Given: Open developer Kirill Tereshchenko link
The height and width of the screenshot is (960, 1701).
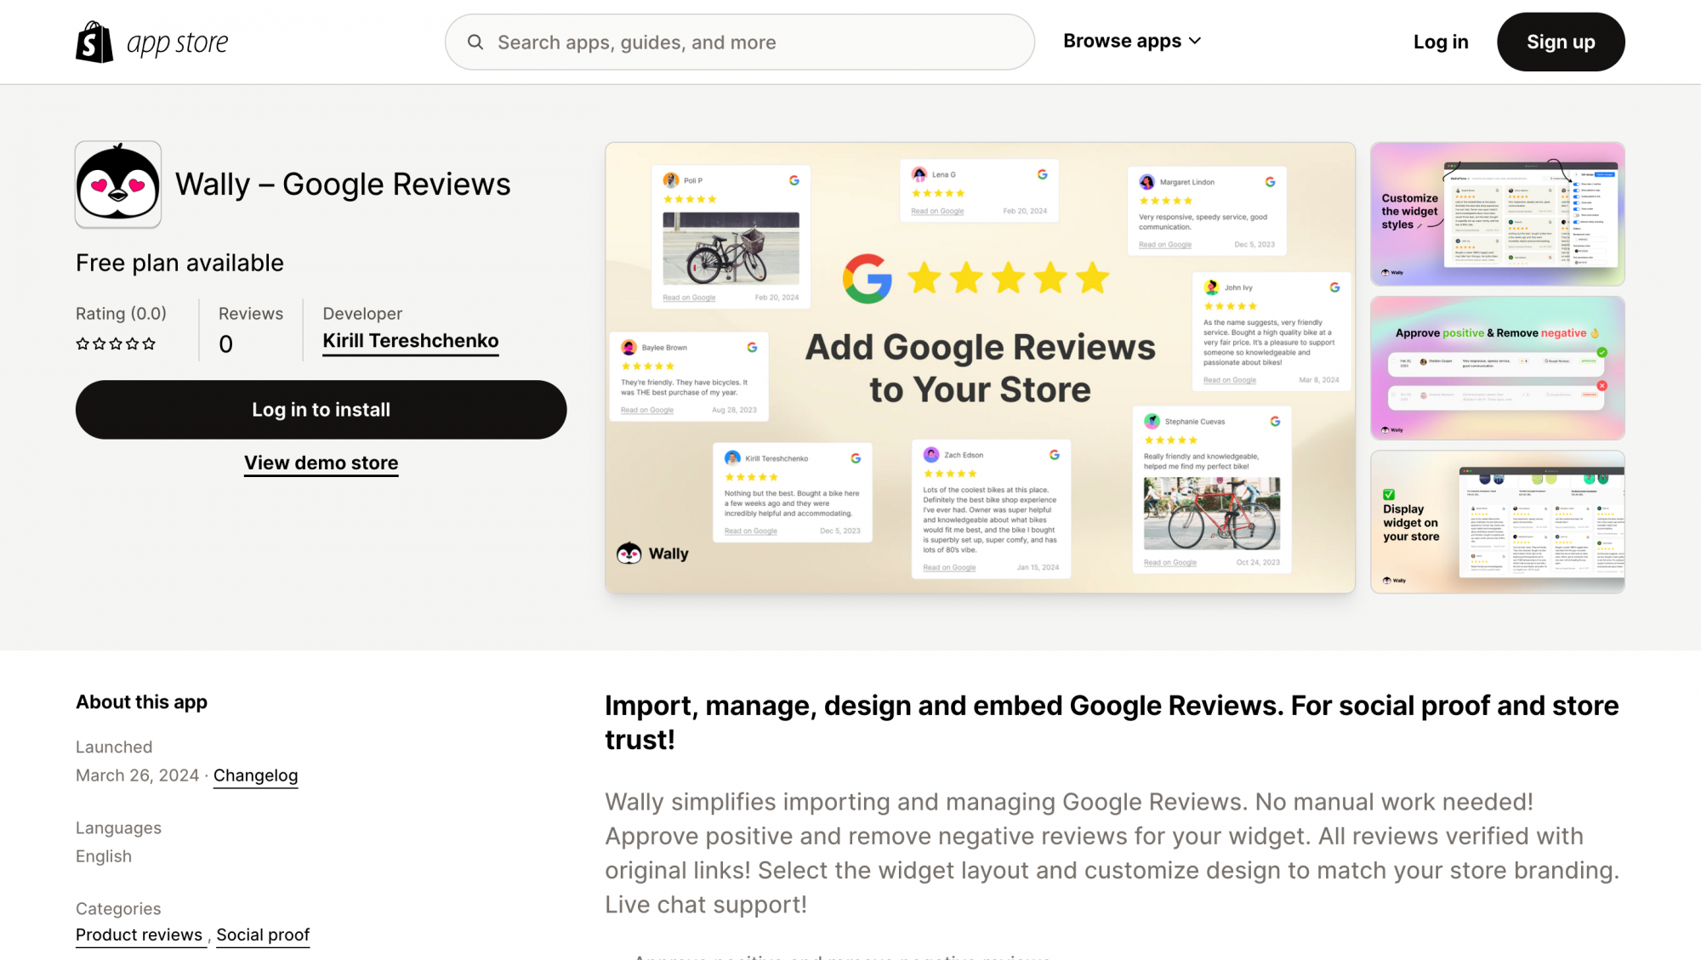Looking at the screenshot, I should coord(411,341).
